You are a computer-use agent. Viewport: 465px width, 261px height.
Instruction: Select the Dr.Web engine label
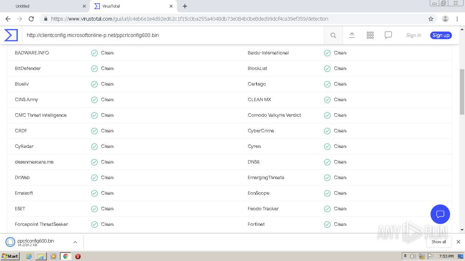coord(22,178)
